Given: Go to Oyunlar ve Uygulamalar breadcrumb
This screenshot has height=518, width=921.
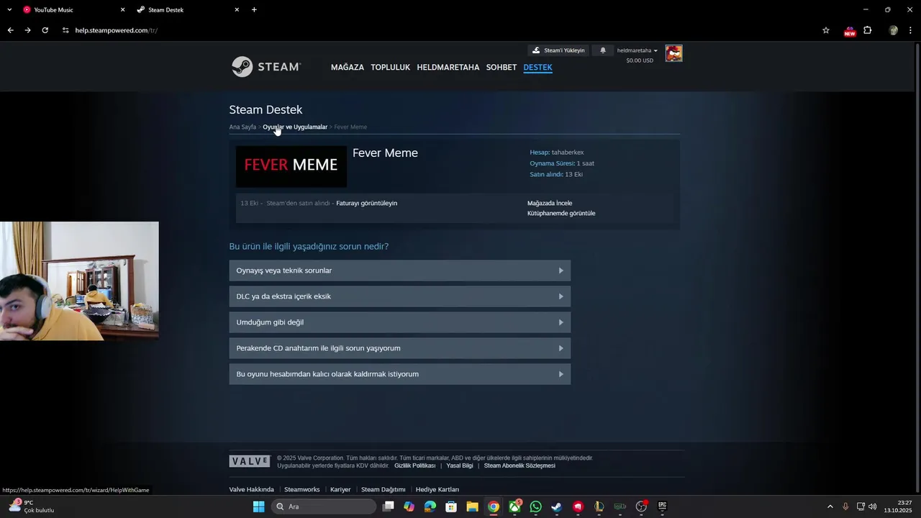Looking at the screenshot, I should [295, 127].
